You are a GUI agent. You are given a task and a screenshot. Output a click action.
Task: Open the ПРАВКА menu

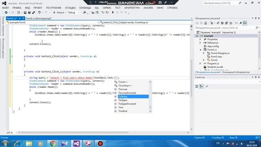point(17,8)
